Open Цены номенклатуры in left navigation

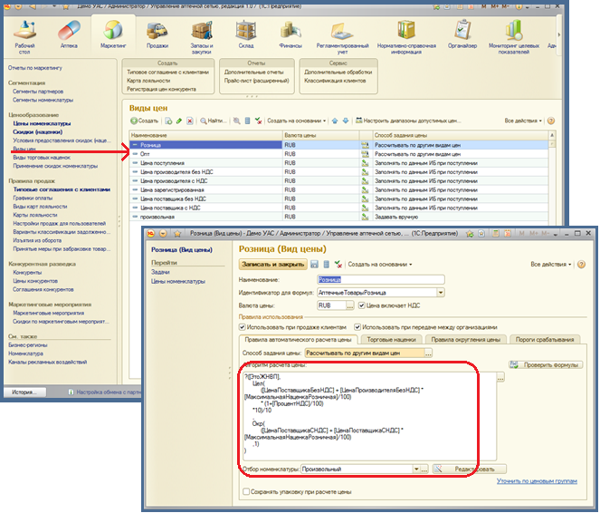(x=43, y=123)
